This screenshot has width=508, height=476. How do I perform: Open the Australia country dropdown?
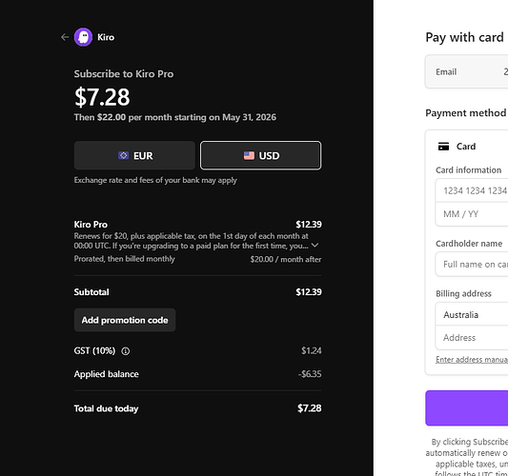tap(472, 314)
